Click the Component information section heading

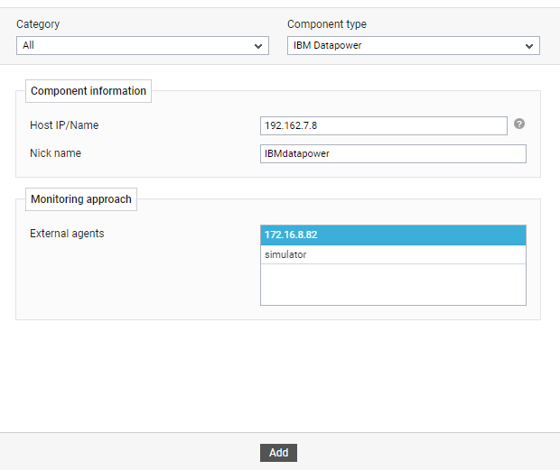[x=89, y=91]
